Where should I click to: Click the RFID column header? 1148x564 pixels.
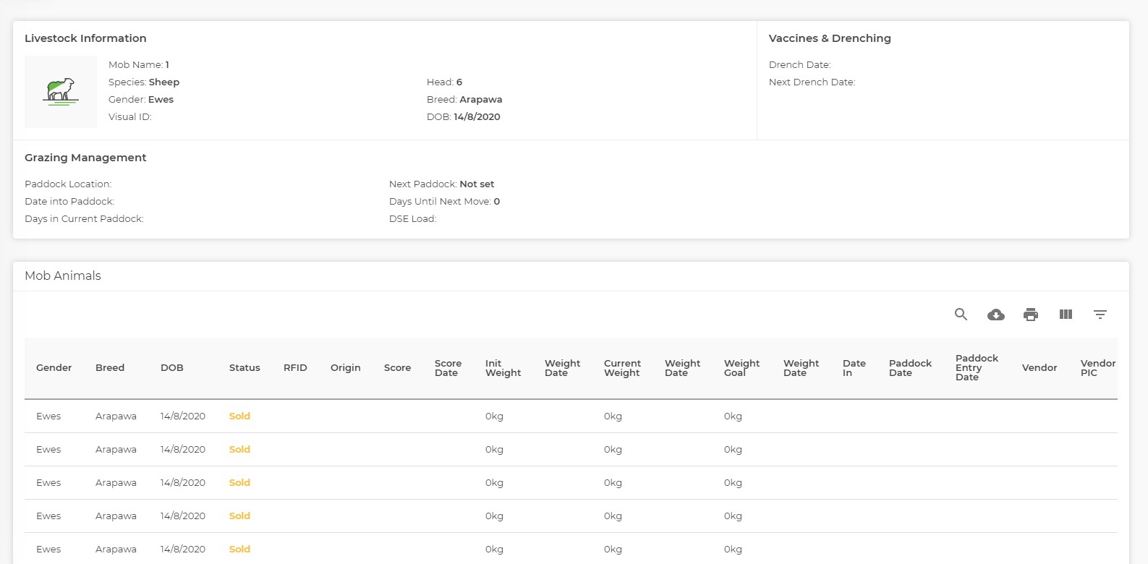click(x=295, y=368)
